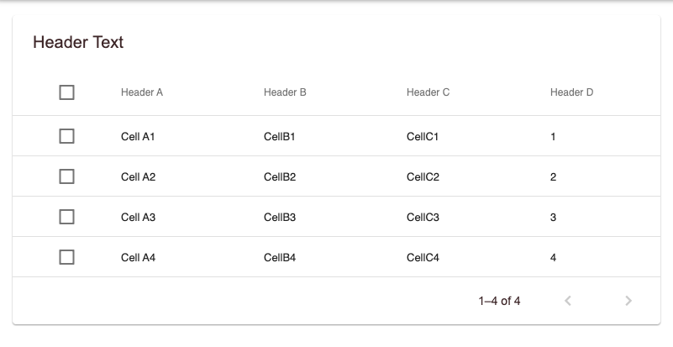Select the Cell A2 row checkbox
This screenshot has height=347, width=673.
(67, 176)
